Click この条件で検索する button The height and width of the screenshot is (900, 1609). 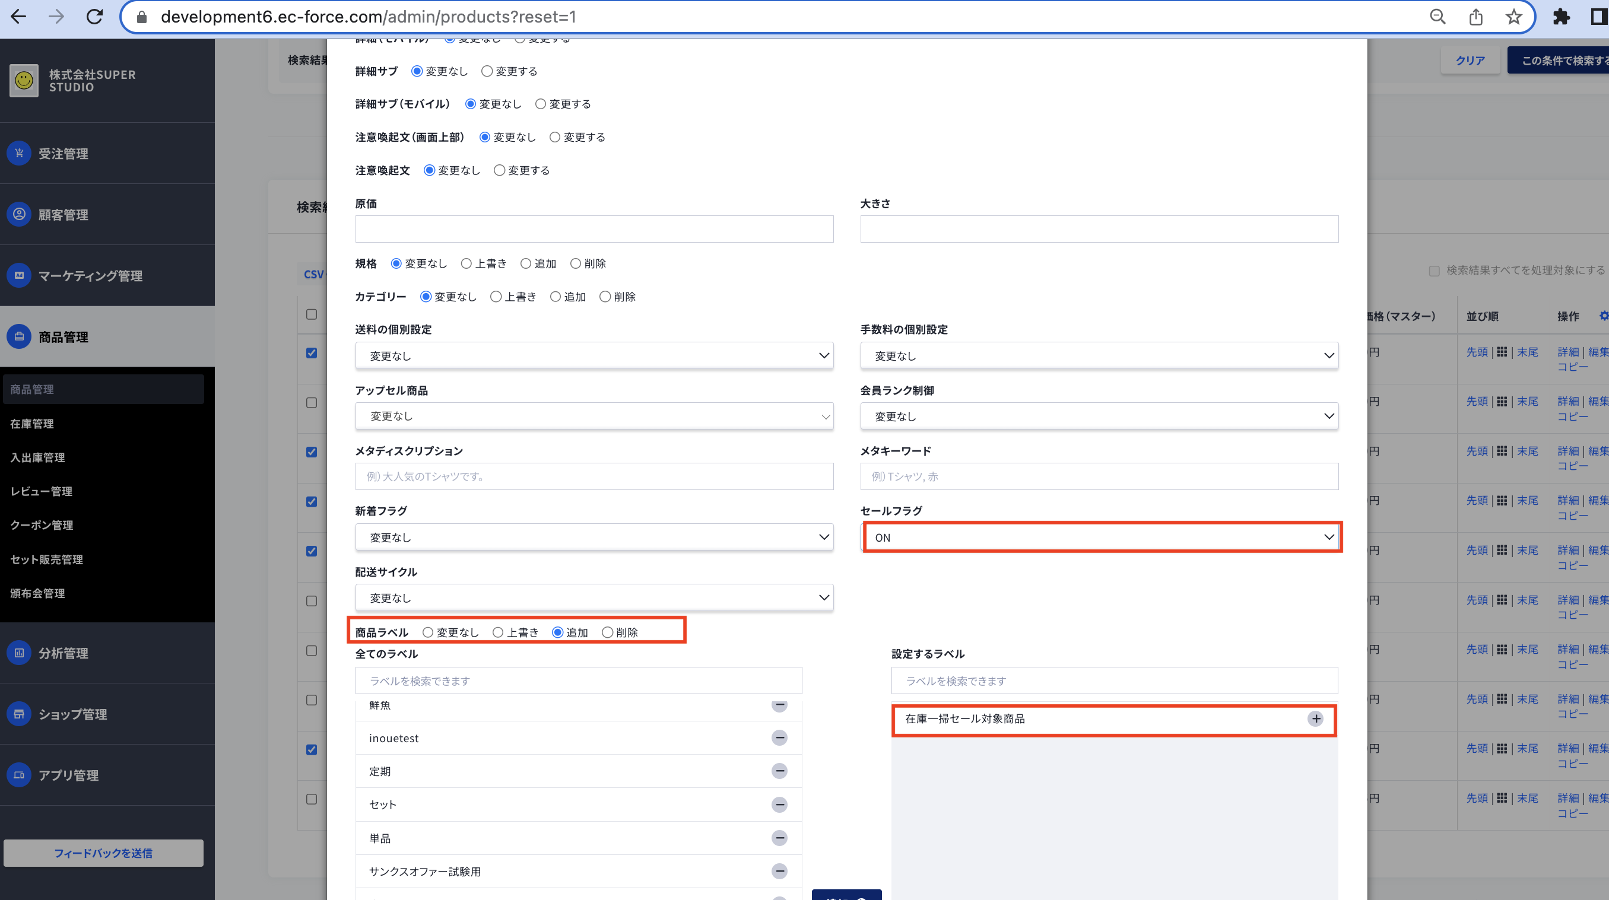click(x=1559, y=60)
